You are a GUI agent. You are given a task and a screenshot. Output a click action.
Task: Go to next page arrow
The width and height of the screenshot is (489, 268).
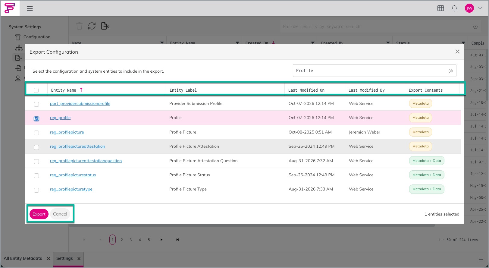[x=161, y=240]
